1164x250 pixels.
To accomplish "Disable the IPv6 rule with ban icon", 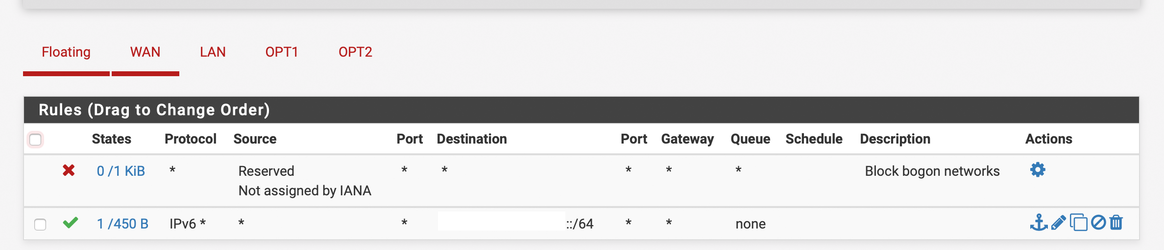I will pos(1098,223).
